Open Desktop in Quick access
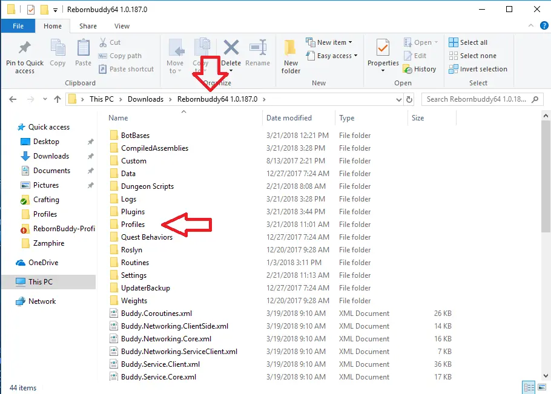Screen dimensions: 551x394 pos(46,142)
